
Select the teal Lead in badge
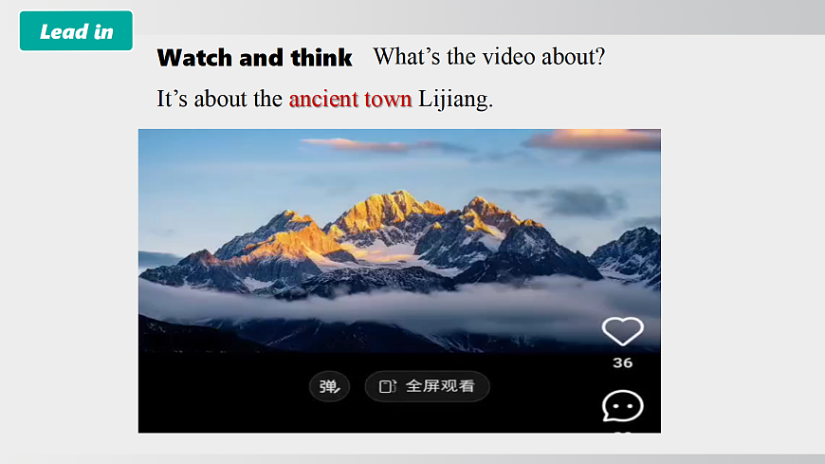[x=76, y=31]
